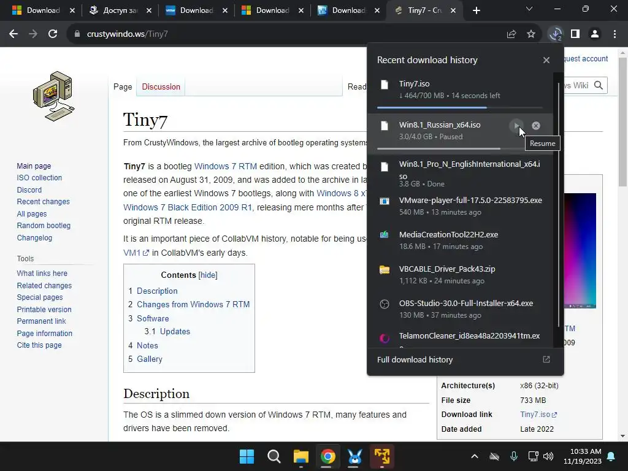Click the Tiny7.iso download link in infobox
The height and width of the screenshot is (471, 628).
tap(538, 415)
